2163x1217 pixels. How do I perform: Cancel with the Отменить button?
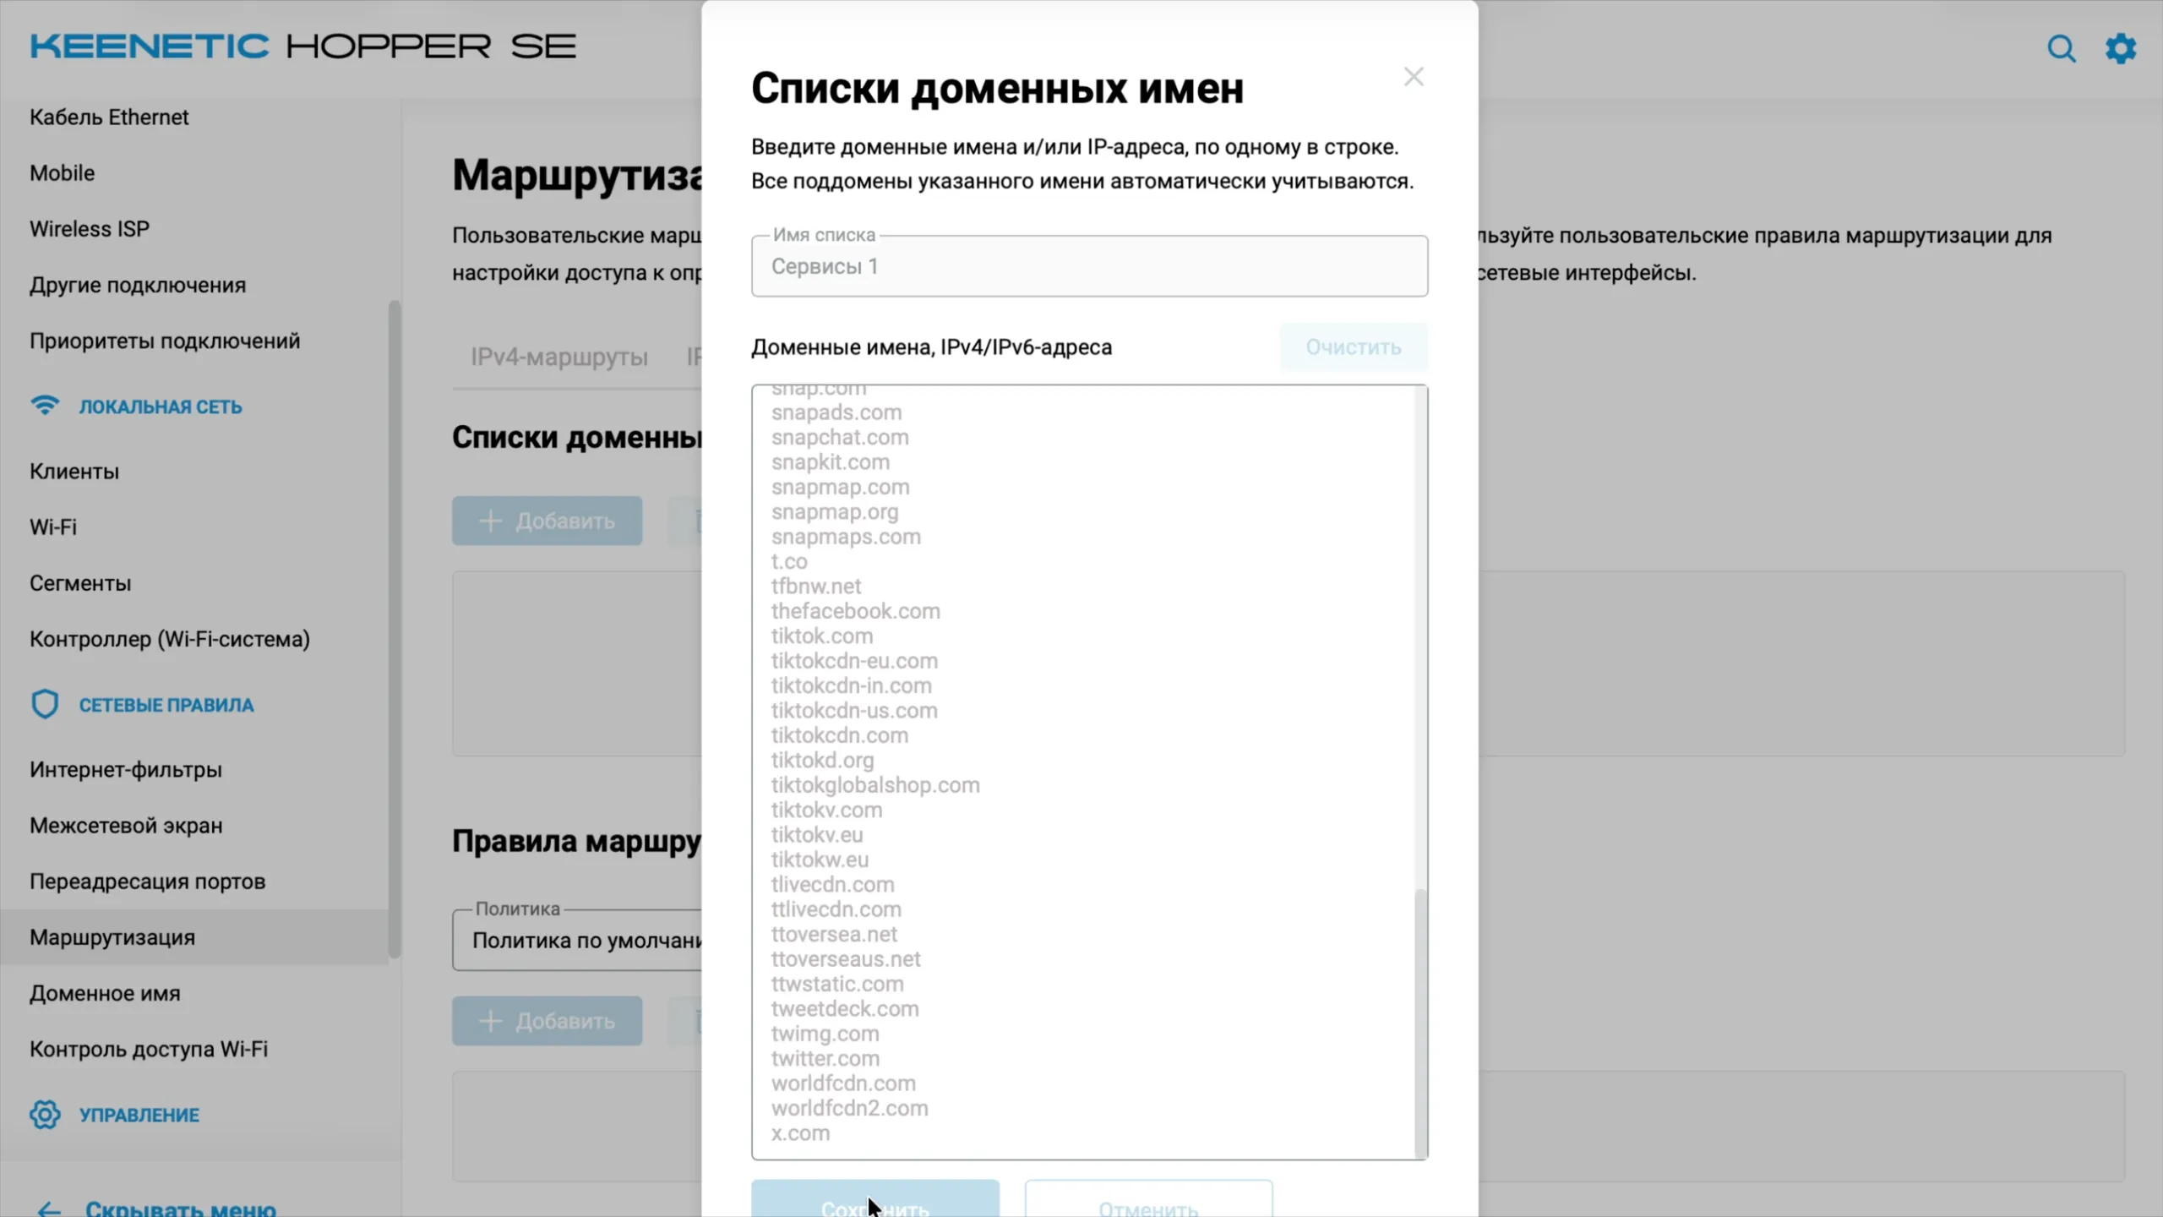tap(1148, 1198)
